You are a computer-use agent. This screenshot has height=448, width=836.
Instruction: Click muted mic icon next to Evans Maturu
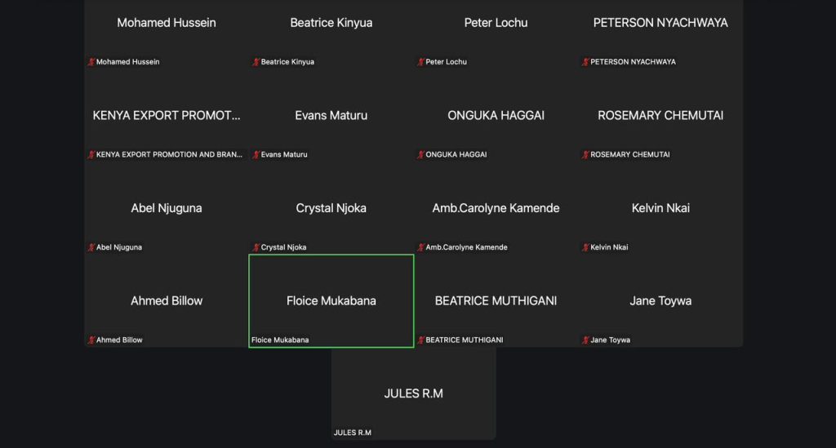pyautogui.click(x=256, y=154)
